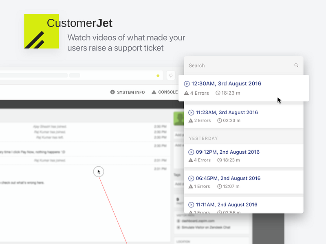Screen dimensions: 326x244
Task: Click the warning icon in the 06:45PM session
Action: (x=191, y=187)
